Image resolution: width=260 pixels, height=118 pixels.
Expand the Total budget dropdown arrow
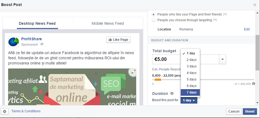[x=223, y=59]
